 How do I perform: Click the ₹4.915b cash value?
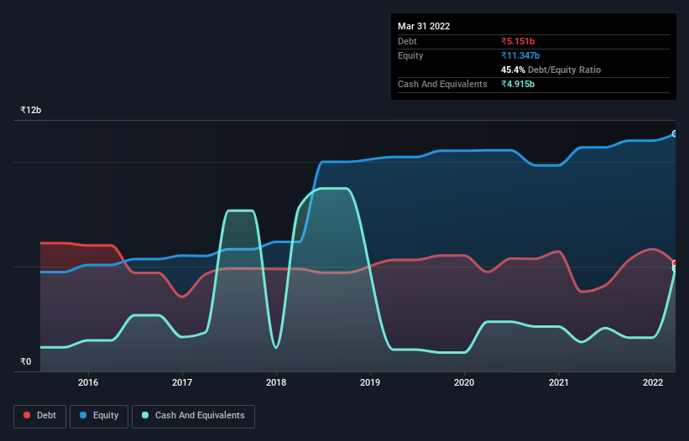pyautogui.click(x=518, y=84)
